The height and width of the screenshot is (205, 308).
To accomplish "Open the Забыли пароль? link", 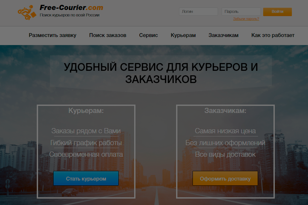I will tap(246, 19).
